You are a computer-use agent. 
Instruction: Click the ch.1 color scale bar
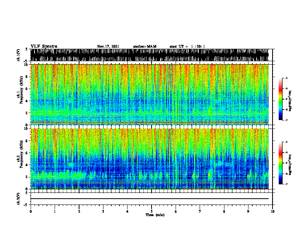click(280, 99)
